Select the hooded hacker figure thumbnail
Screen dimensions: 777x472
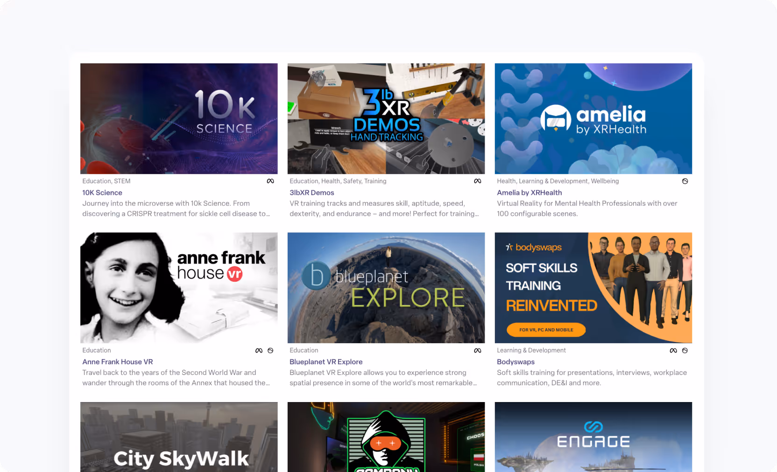(386, 437)
